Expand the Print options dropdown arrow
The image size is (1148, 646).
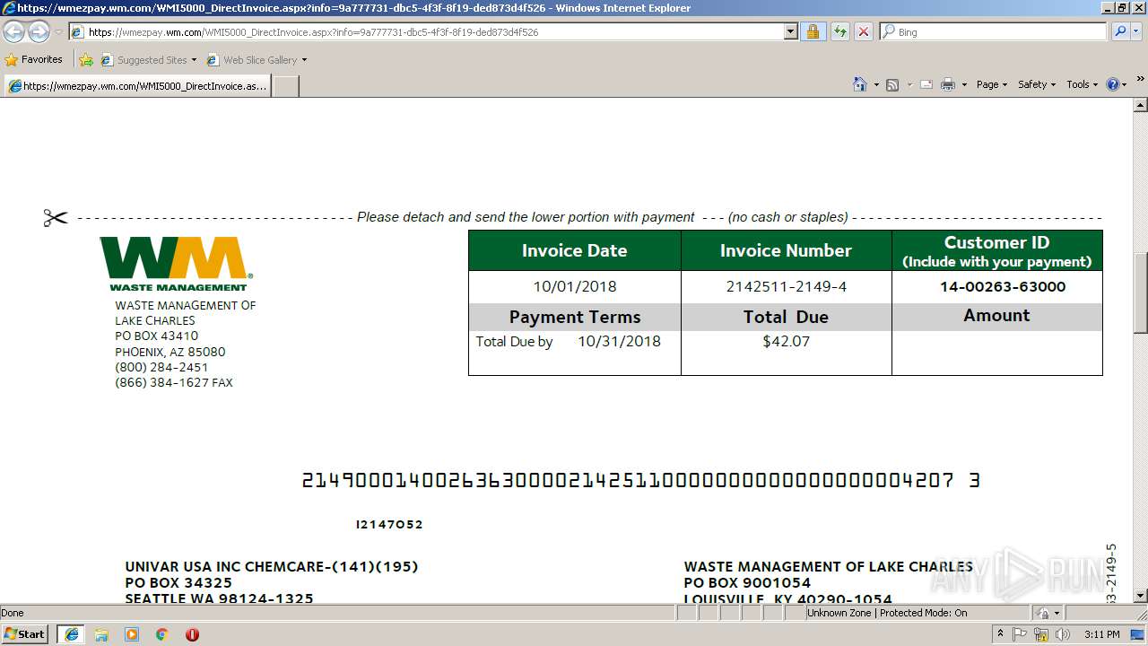pyautogui.click(x=964, y=84)
